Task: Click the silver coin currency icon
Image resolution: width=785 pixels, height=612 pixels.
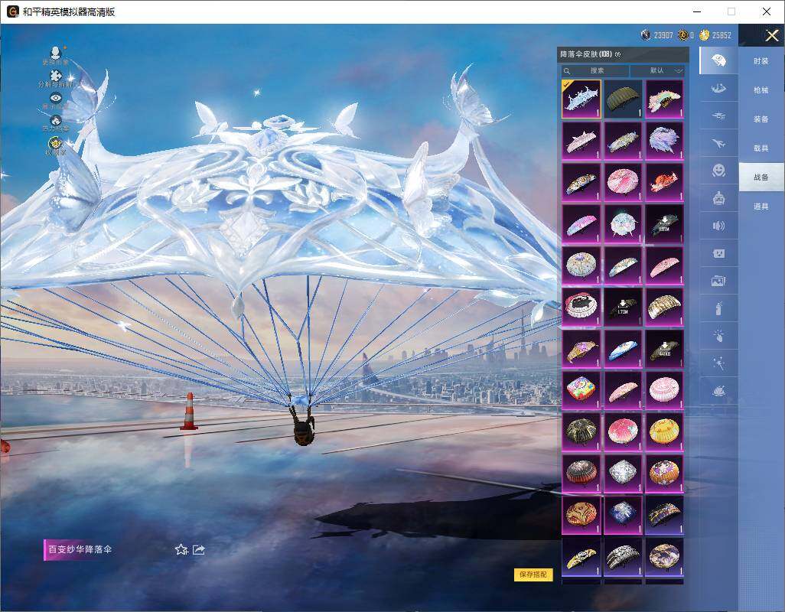Action: [x=646, y=34]
